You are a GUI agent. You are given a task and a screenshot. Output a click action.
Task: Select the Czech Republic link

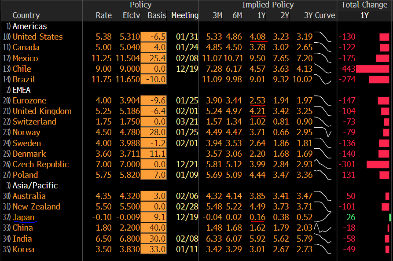point(40,164)
